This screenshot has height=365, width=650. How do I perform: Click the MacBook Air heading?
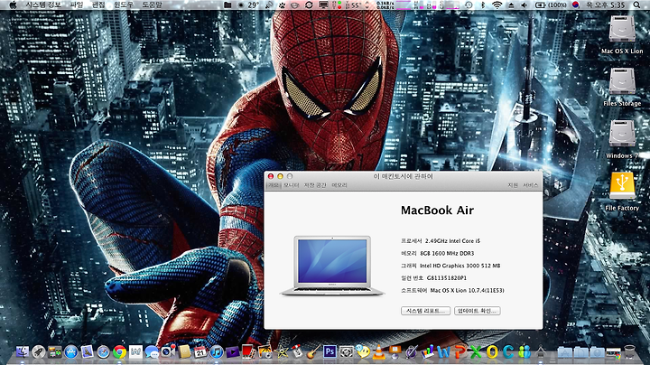(437, 211)
